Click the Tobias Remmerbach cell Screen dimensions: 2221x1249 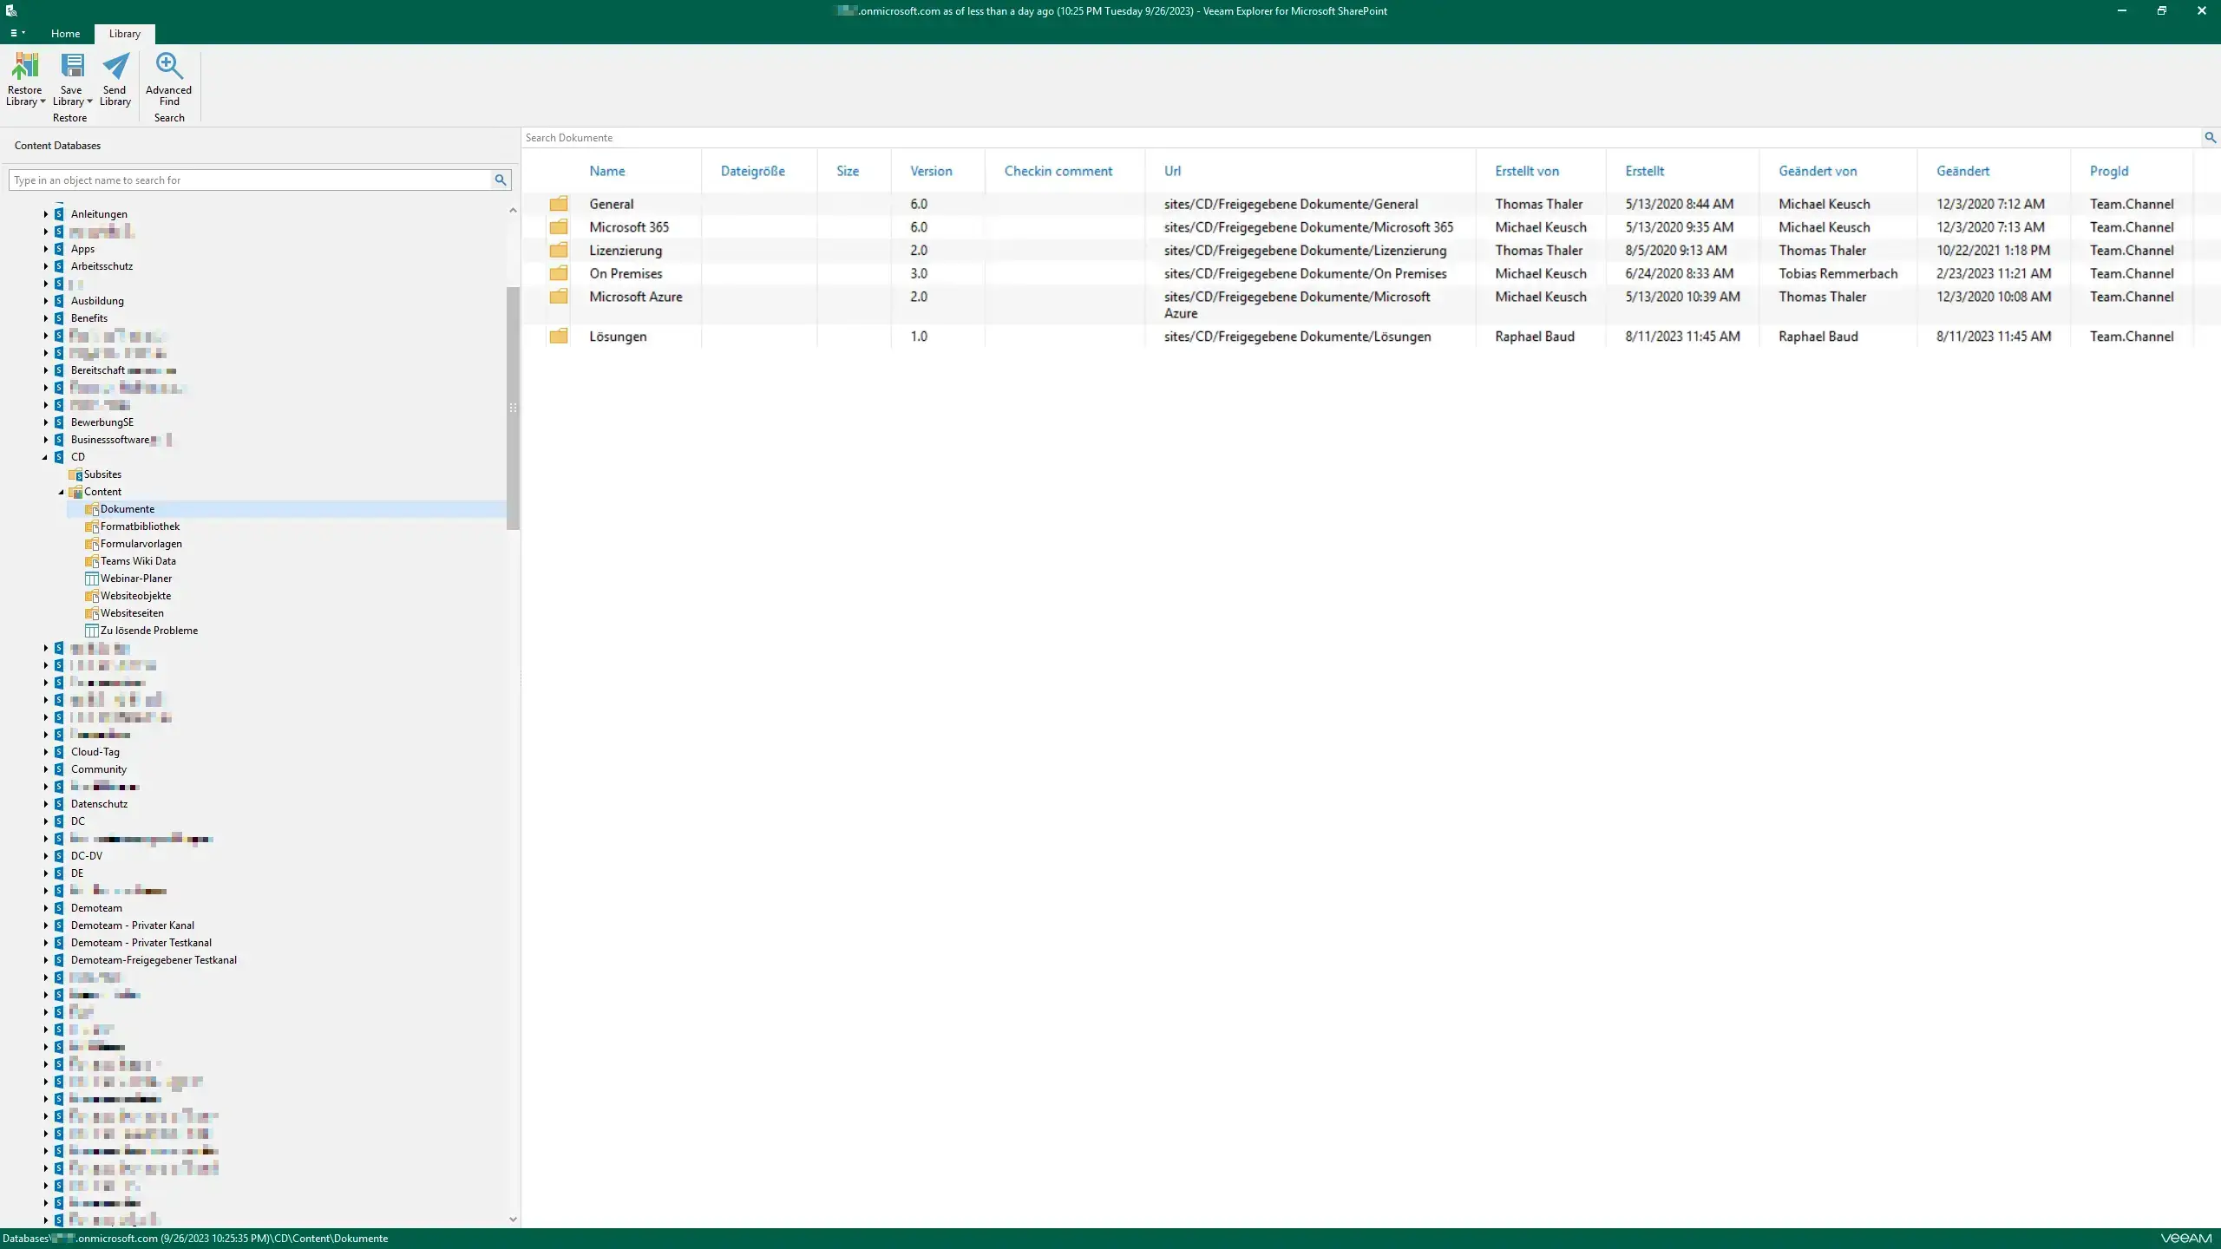coord(1838,273)
